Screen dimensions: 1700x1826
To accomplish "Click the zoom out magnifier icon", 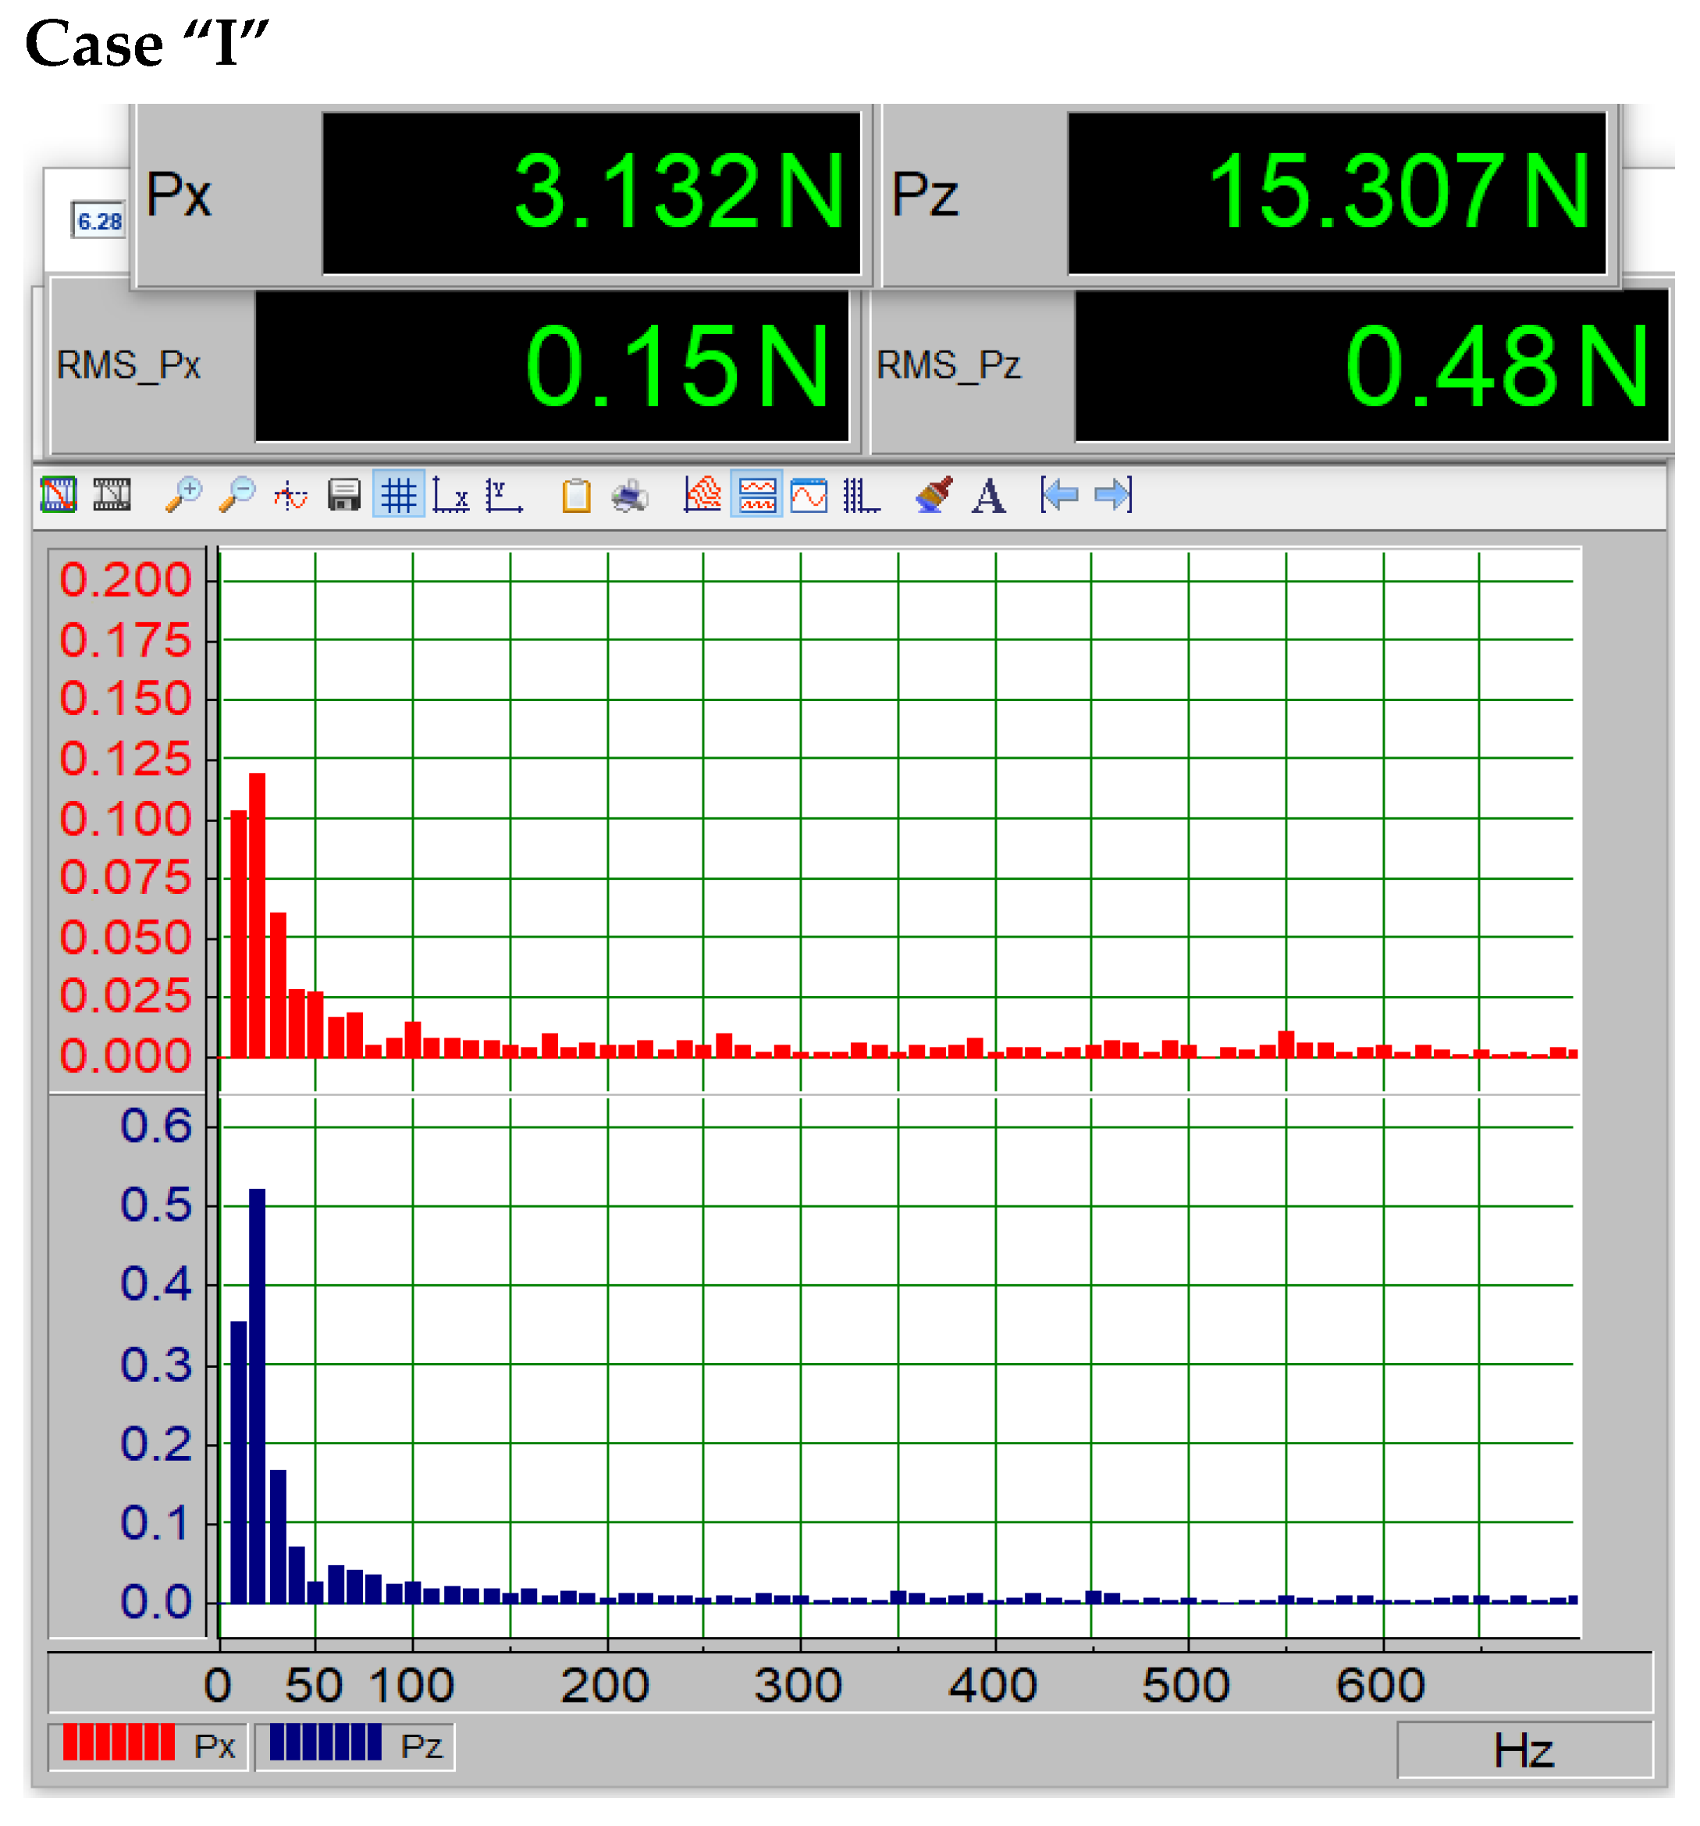I will coord(238,496).
